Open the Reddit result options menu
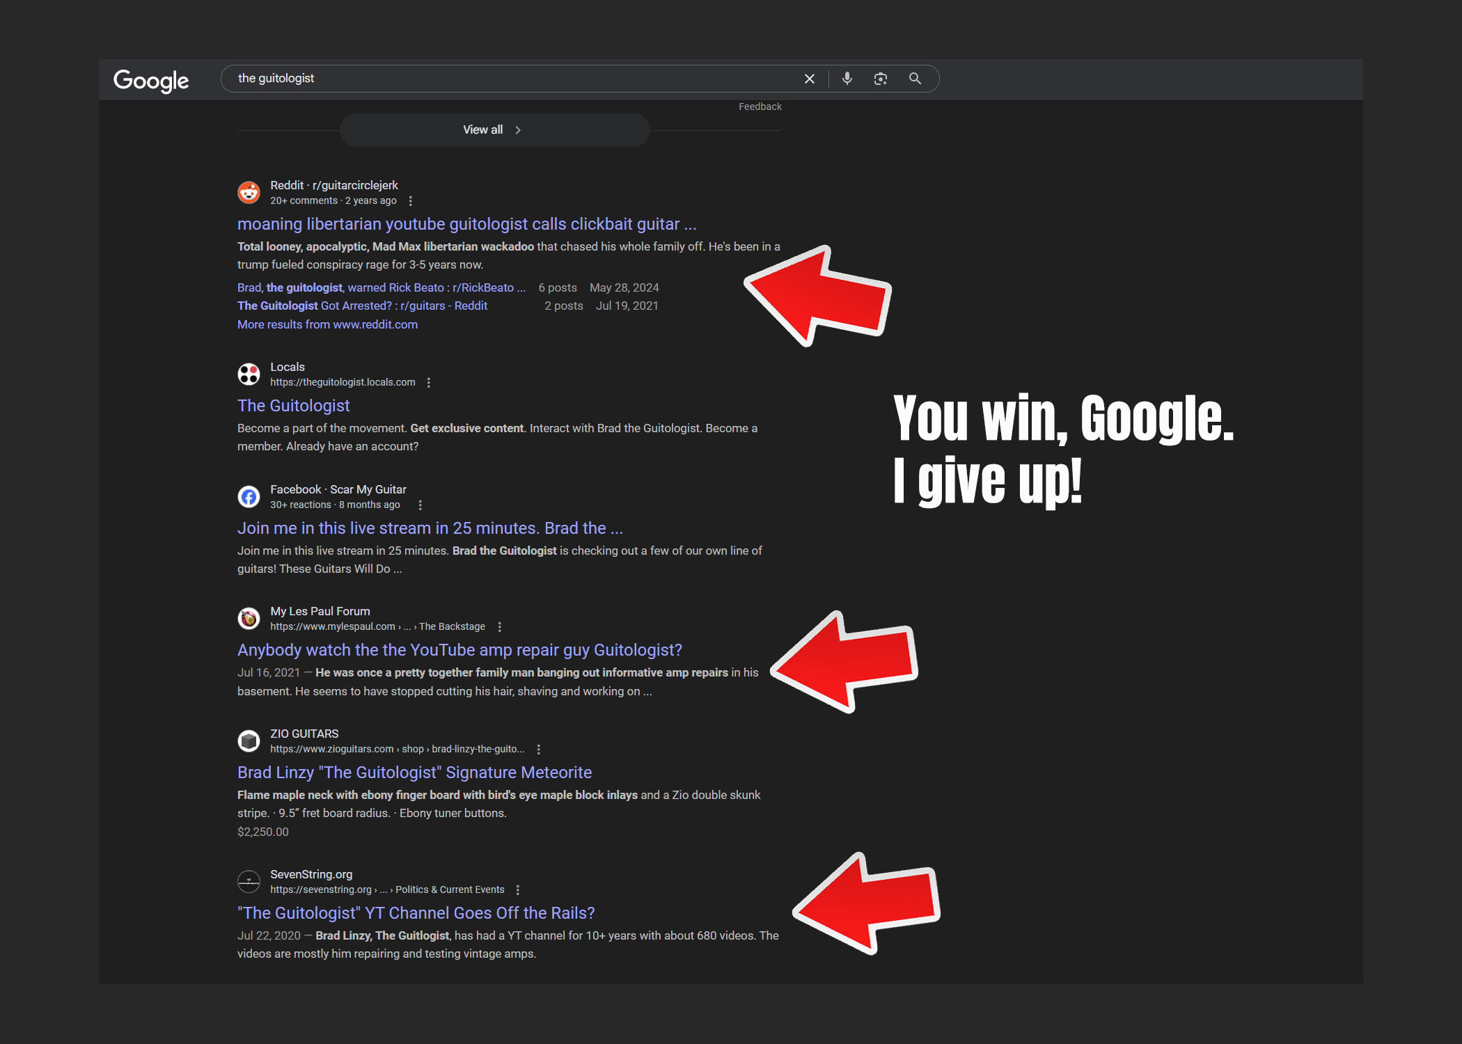Screen dimensions: 1462x1044 (x=411, y=201)
